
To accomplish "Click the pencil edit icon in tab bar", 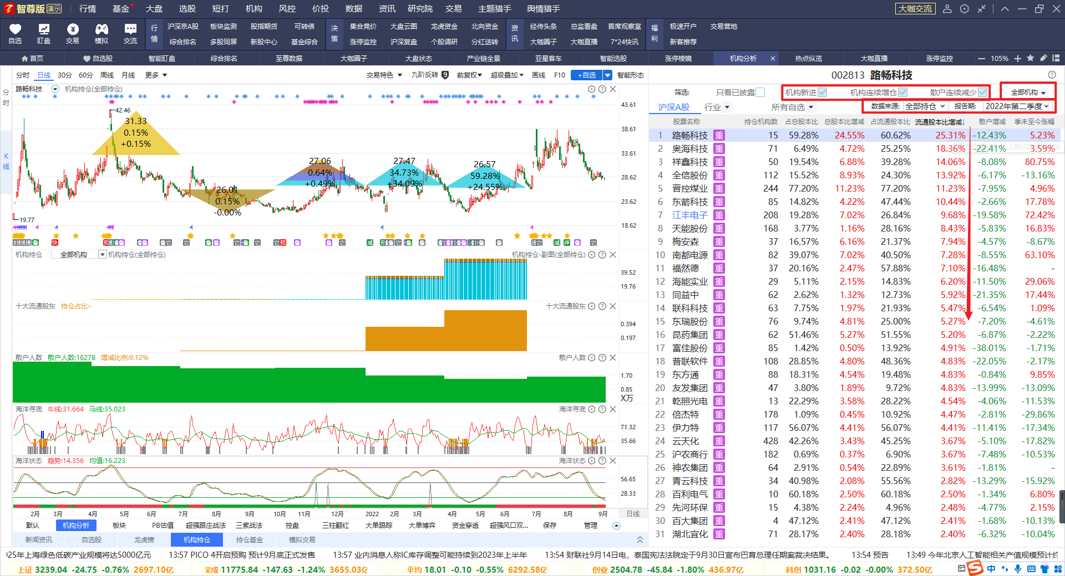I will click(x=1043, y=58).
